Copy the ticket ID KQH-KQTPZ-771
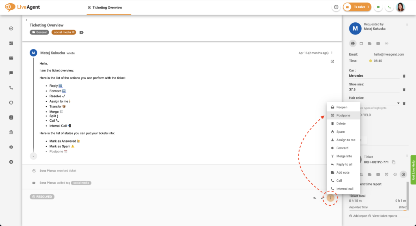The width and height of the screenshot is (416, 226). pyautogui.click(x=394, y=162)
